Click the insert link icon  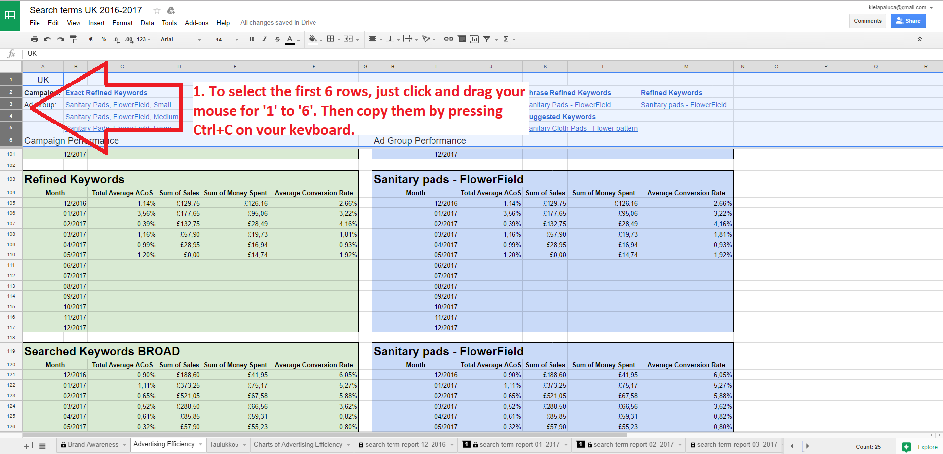point(448,39)
